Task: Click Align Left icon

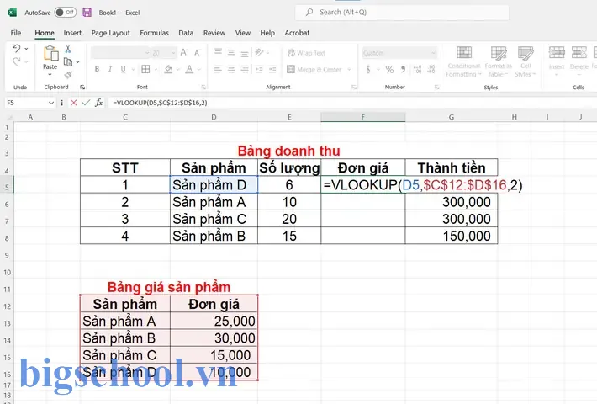Action: click(218, 69)
